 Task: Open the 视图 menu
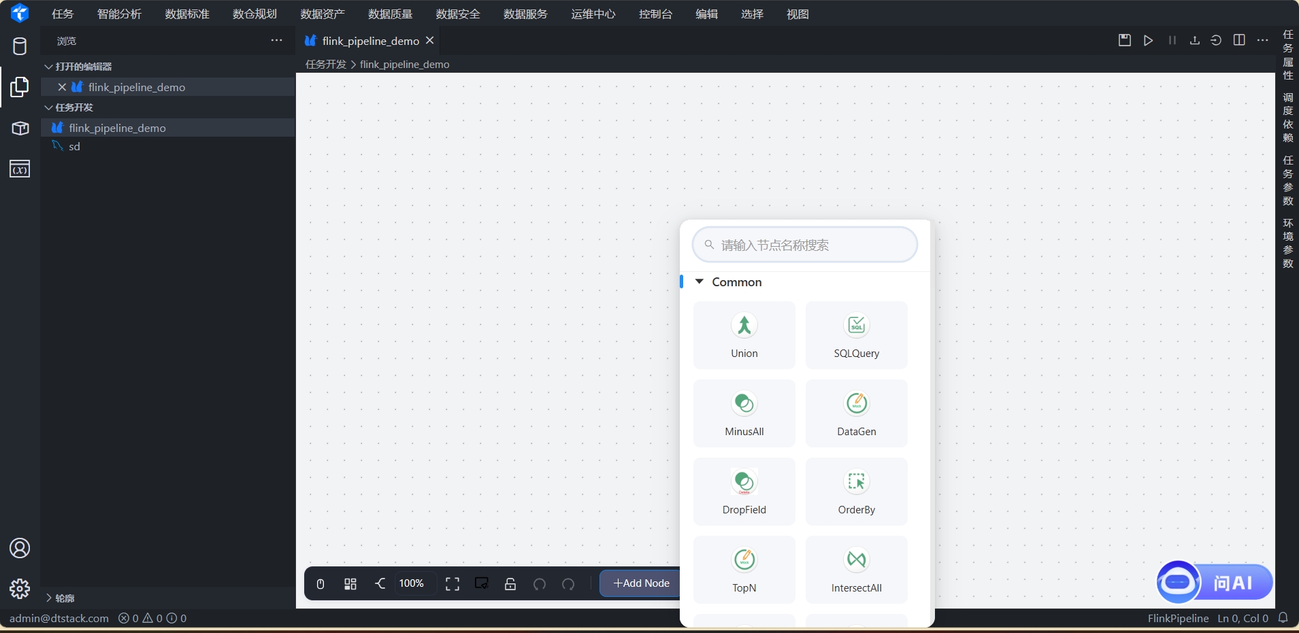[798, 14]
